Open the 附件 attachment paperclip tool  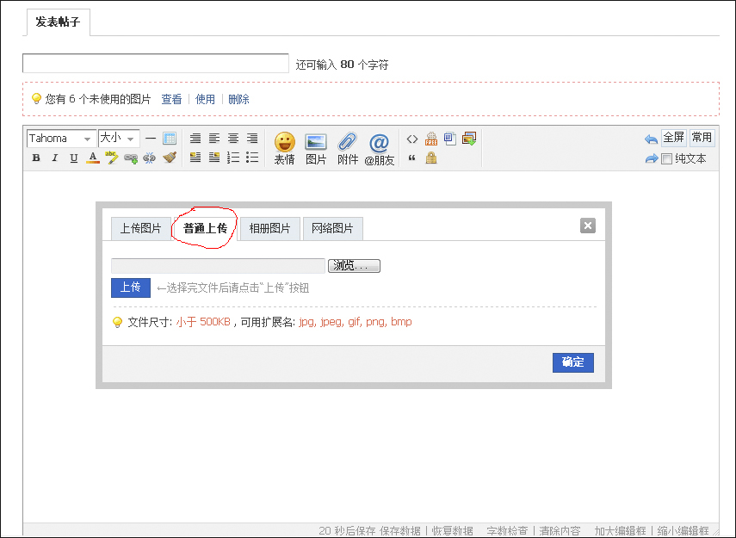[x=348, y=149]
